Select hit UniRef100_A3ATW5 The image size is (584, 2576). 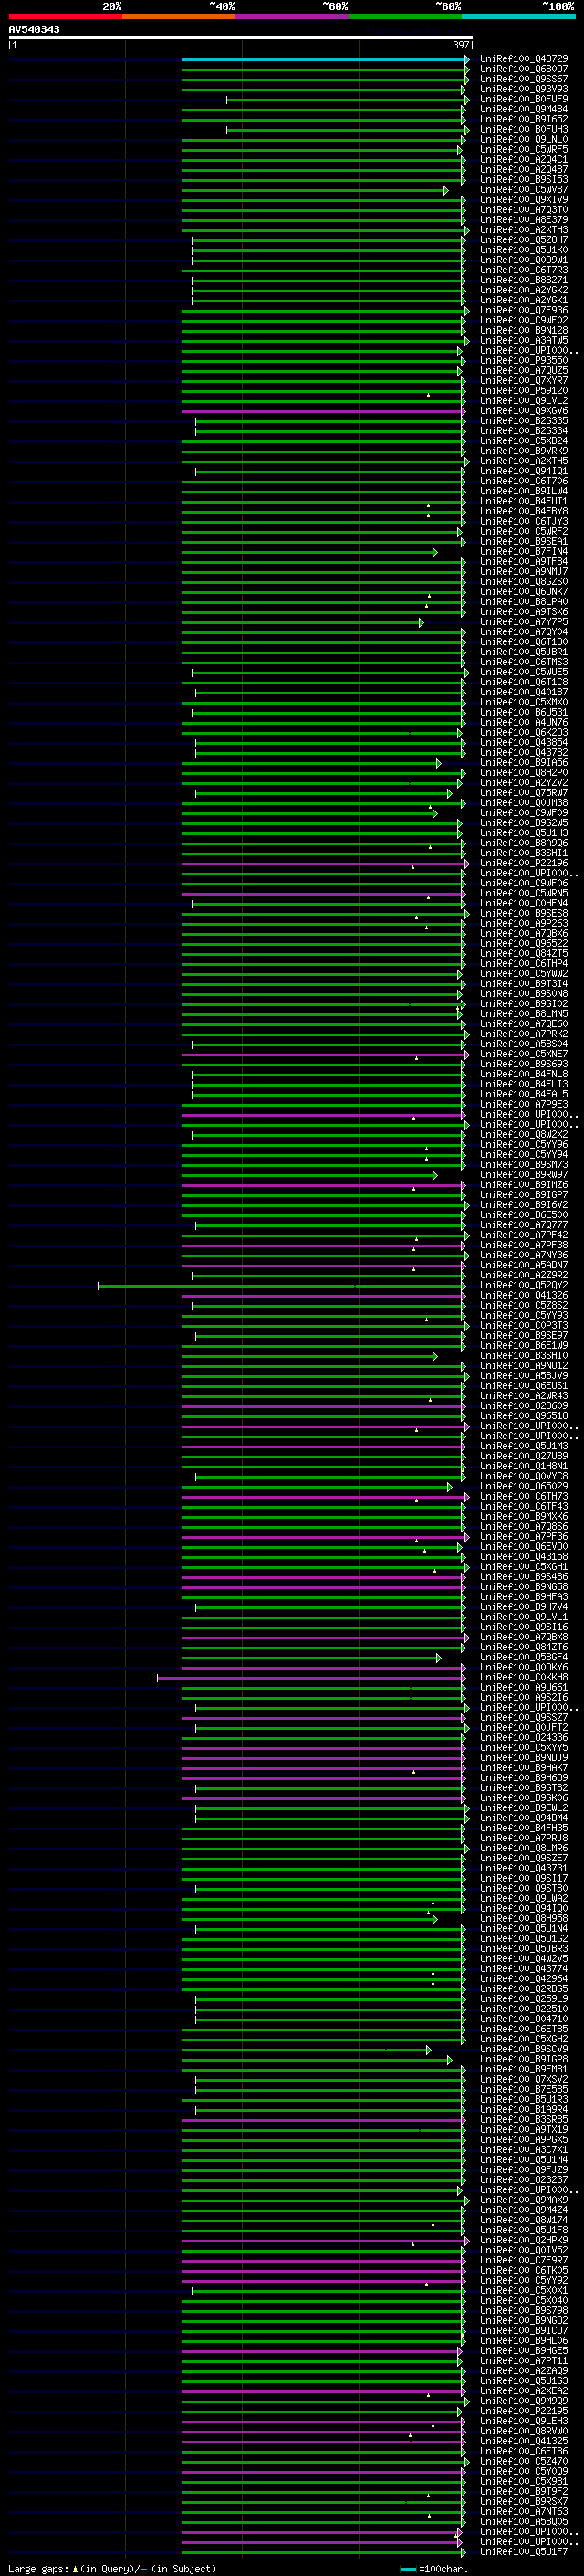(523, 340)
